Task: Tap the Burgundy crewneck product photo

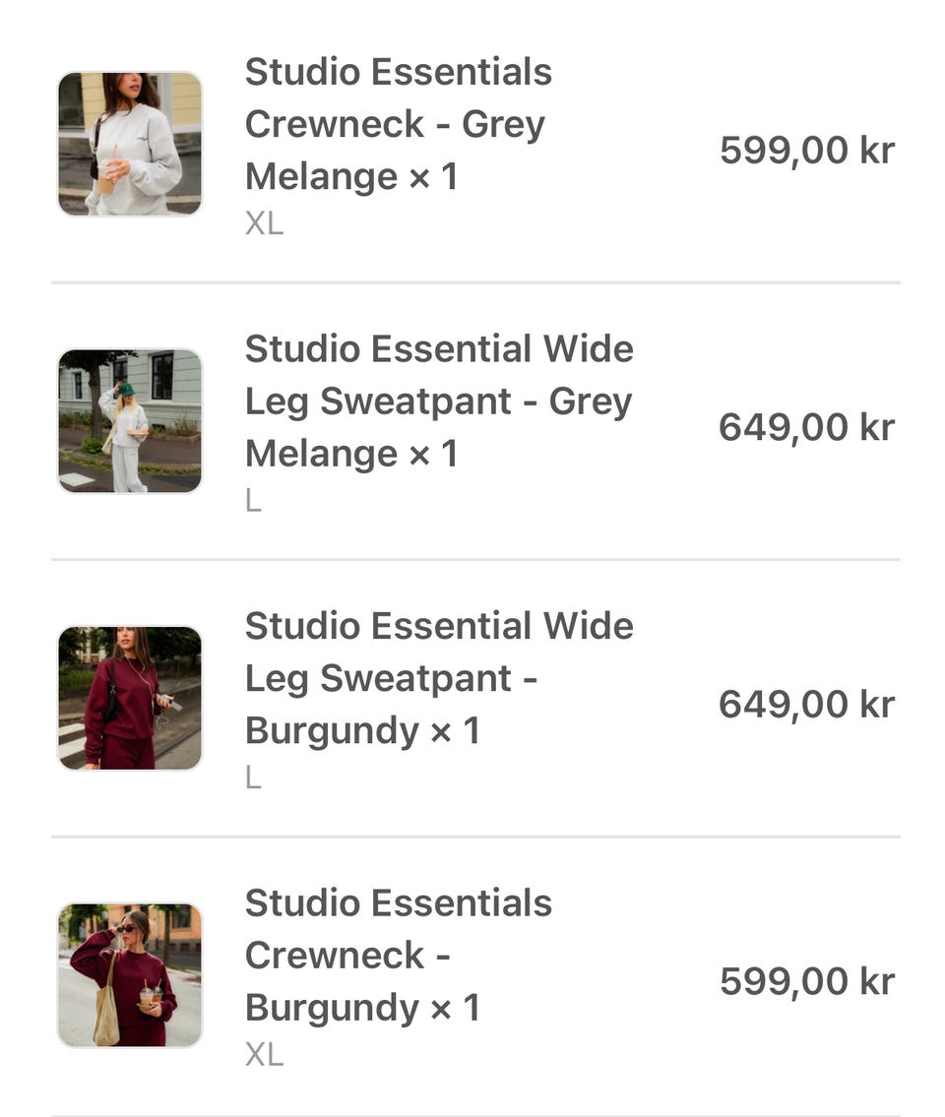Action: pos(130,975)
